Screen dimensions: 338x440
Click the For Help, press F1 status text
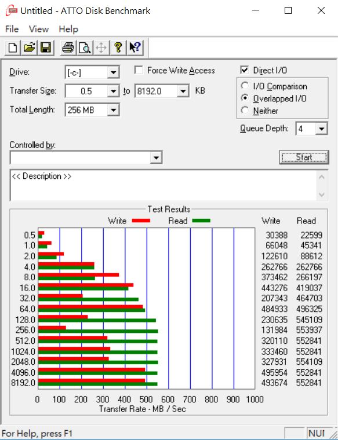click(37, 434)
